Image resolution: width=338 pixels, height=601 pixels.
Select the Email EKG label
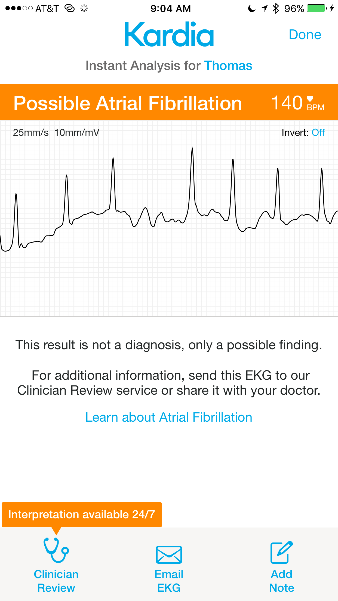tap(169, 581)
